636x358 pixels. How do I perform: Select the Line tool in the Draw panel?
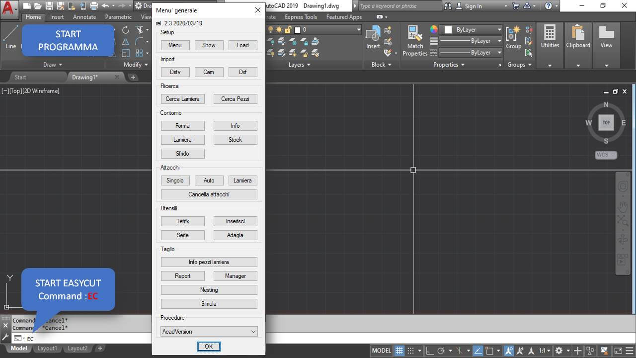[x=10, y=37]
